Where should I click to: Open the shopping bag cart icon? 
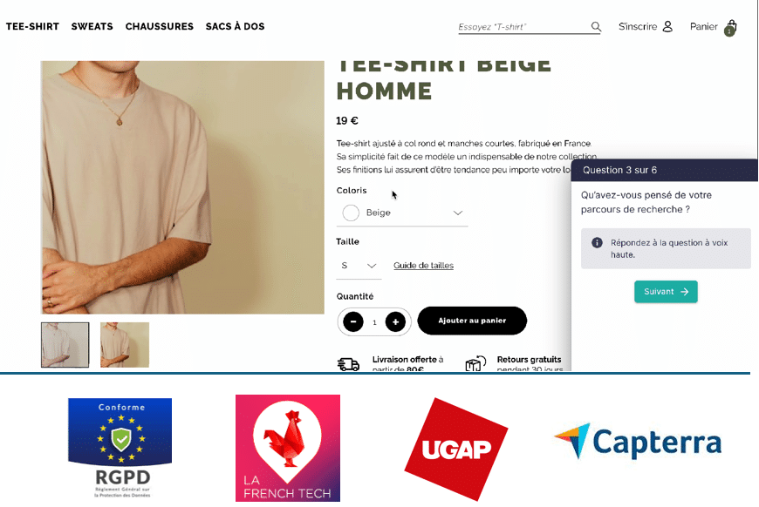[730, 28]
